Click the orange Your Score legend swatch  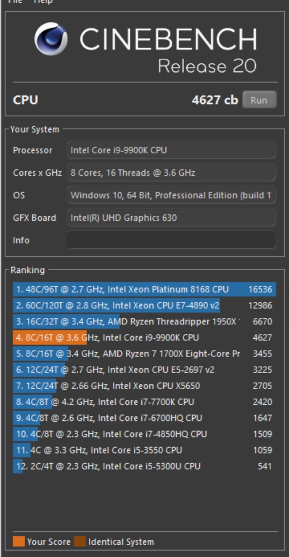19,541
